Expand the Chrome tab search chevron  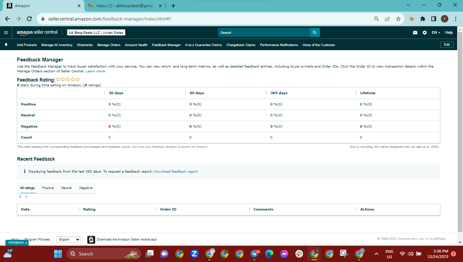click(x=408, y=5)
